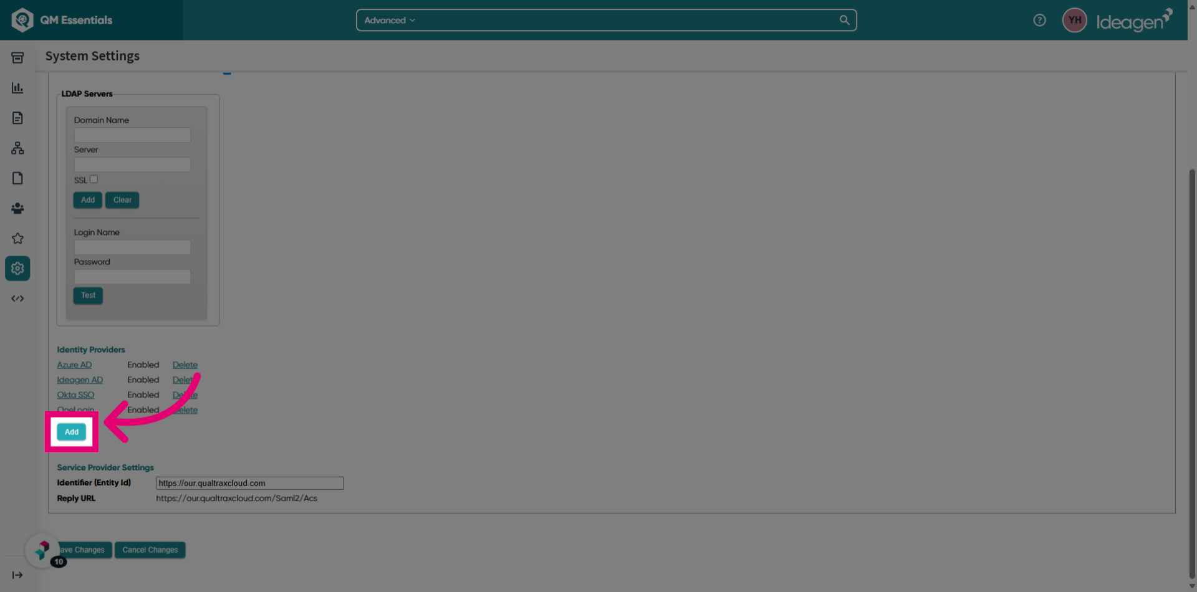
Task: Open the Azure AD provider link
Action: pyautogui.click(x=74, y=365)
